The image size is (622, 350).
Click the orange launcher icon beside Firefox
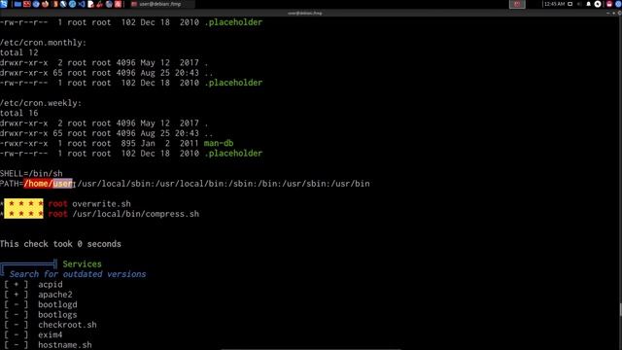click(55, 4)
